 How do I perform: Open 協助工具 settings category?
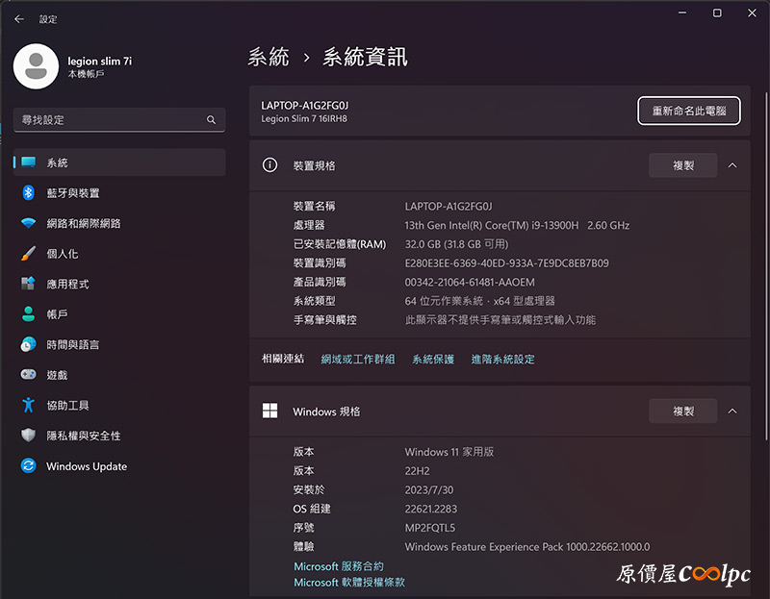tap(119, 405)
